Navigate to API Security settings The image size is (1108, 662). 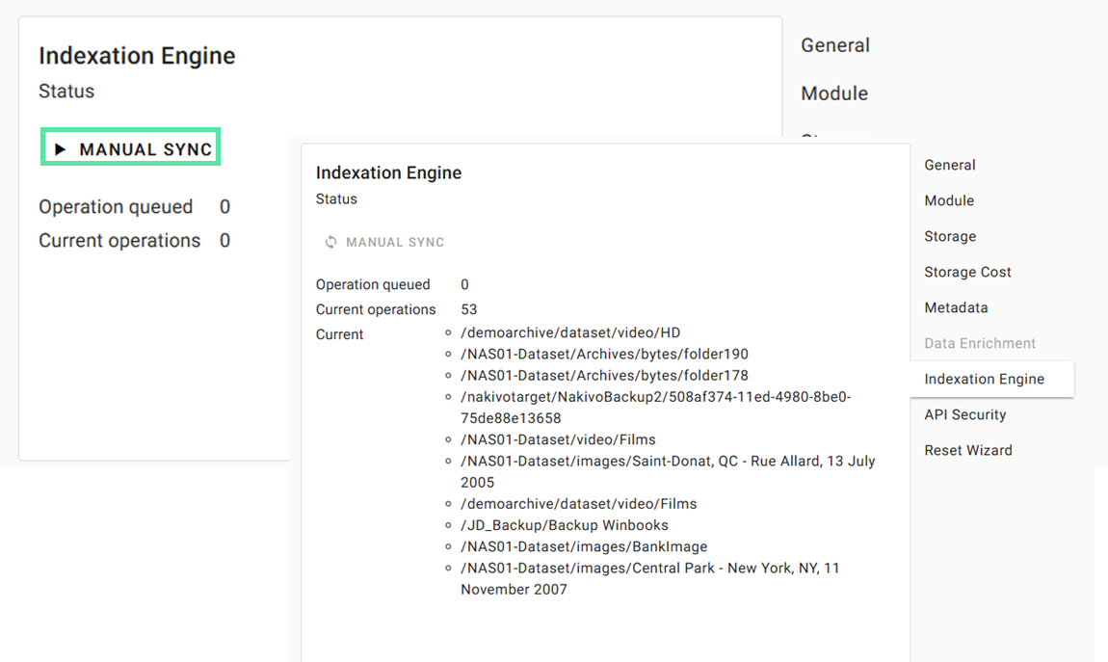(964, 414)
